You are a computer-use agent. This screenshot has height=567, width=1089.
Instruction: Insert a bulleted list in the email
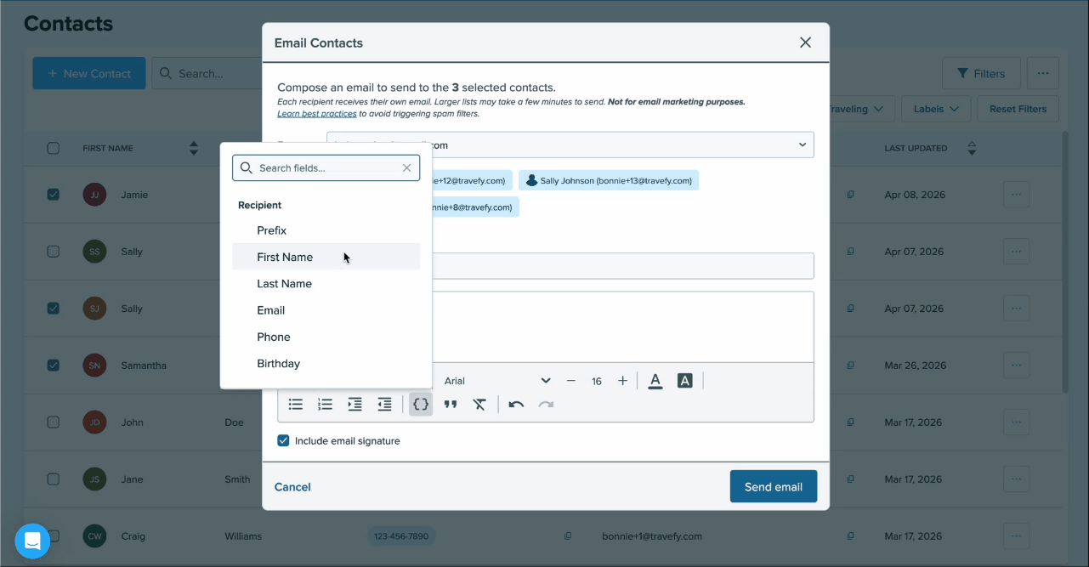click(296, 405)
